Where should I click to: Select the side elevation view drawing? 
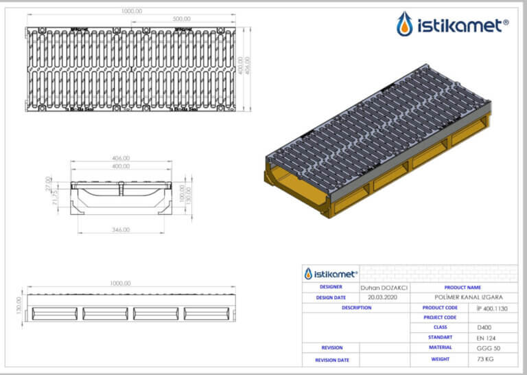tap(131, 310)
